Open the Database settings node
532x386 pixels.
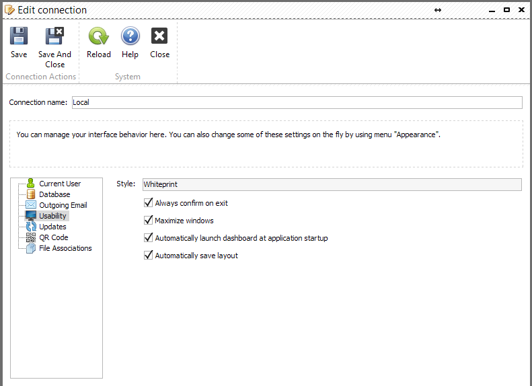point(54,194)
